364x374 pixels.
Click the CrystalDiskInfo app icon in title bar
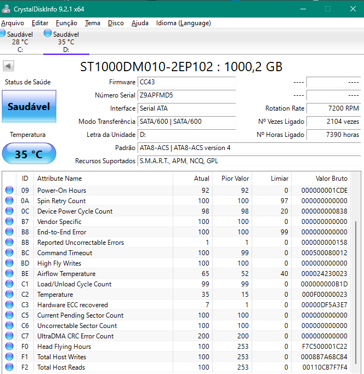point(5,9)
